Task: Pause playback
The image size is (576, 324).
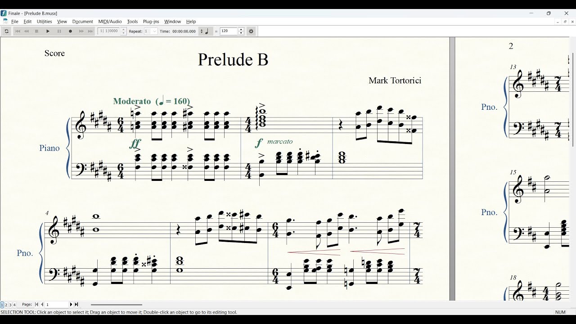Action: tap(59, 31)
